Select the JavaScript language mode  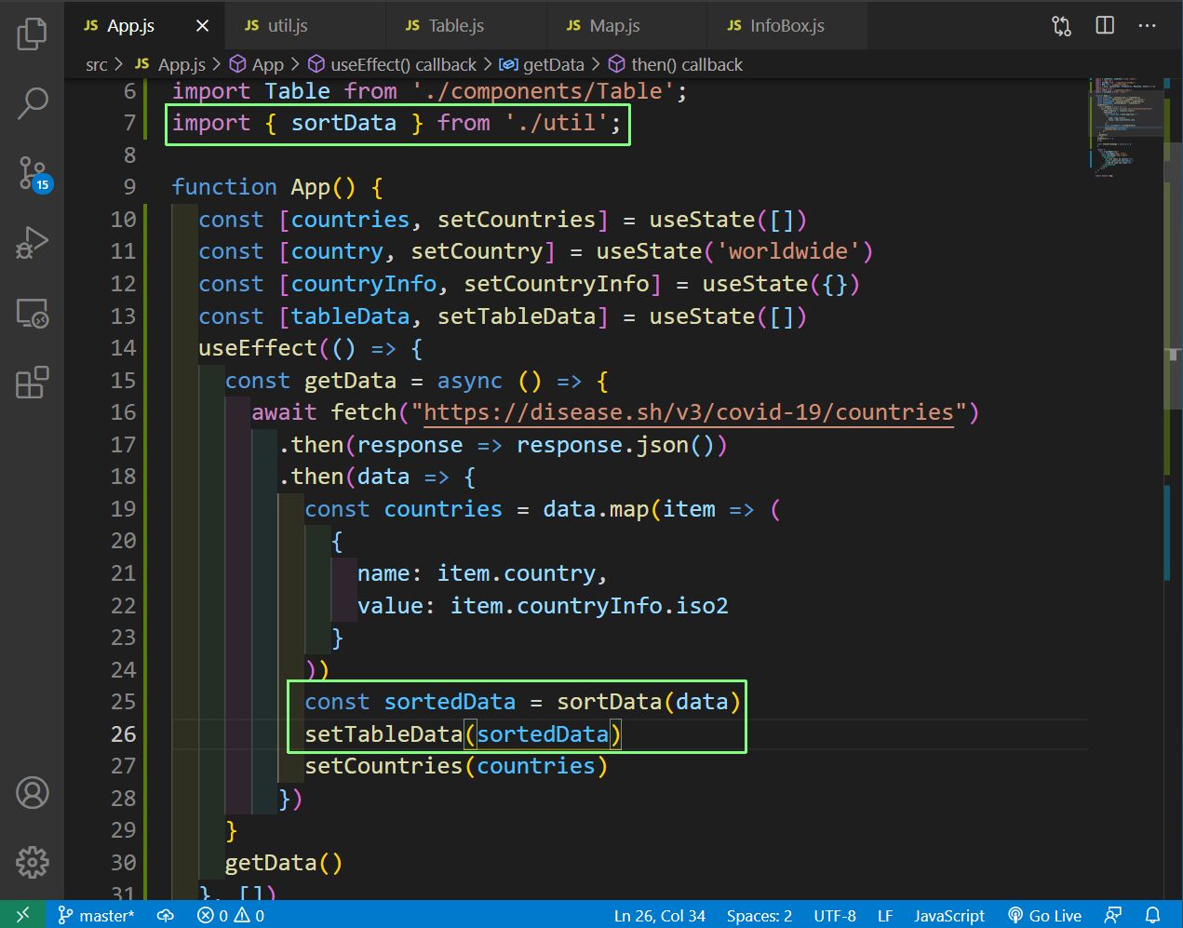949,916
